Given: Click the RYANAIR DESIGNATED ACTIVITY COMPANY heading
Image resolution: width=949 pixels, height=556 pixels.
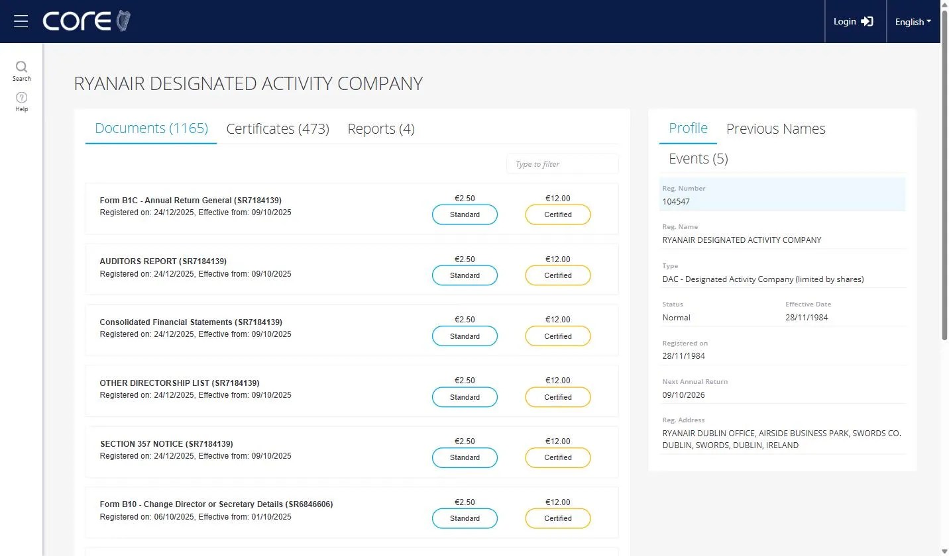Looking at the screenshot, I should click(249, 83).
